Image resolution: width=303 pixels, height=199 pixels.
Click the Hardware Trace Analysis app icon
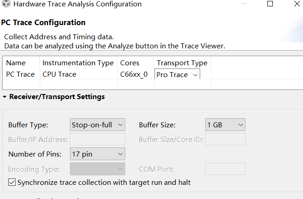tap(6, 4)
